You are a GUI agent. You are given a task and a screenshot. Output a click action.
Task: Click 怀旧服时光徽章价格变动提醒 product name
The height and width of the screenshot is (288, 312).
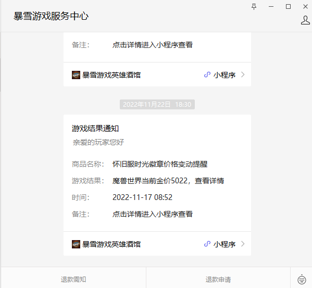point(160,164)
